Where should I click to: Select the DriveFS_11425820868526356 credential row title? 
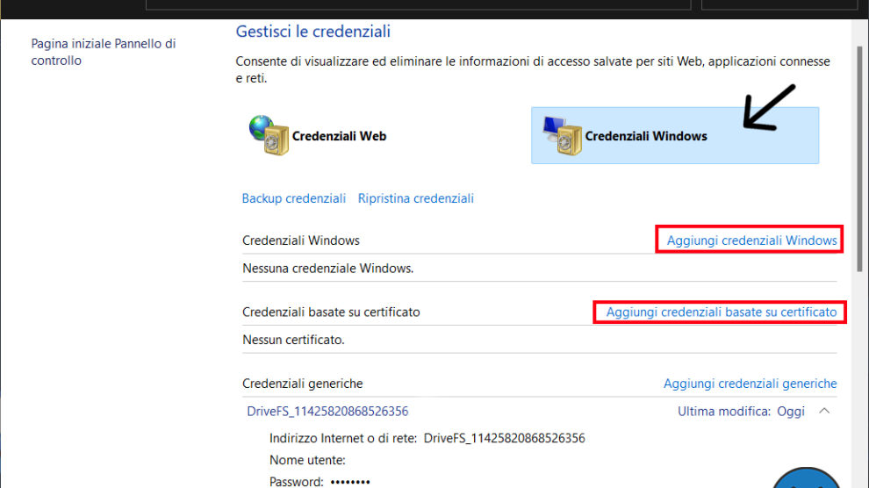[x=327, y=411]
